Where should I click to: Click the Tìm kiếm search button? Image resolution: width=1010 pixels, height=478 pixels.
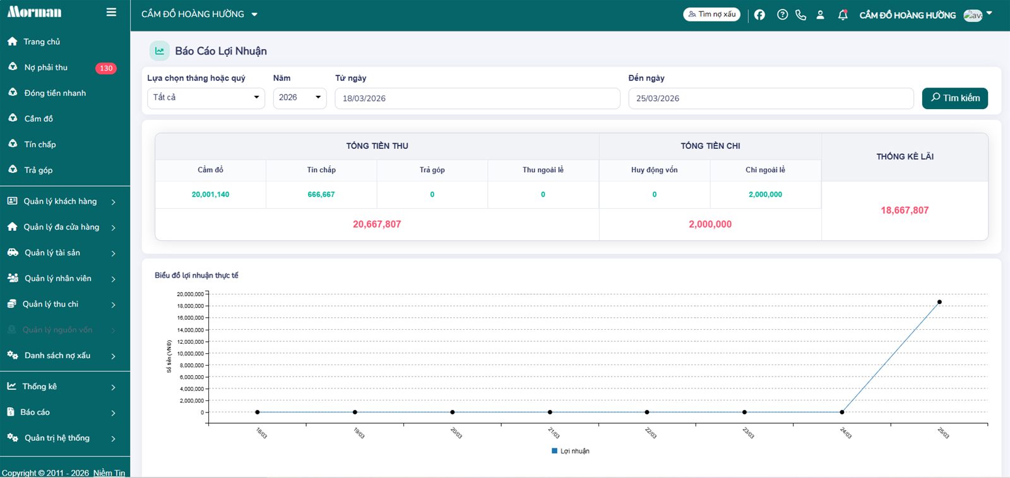click(954, 98)
